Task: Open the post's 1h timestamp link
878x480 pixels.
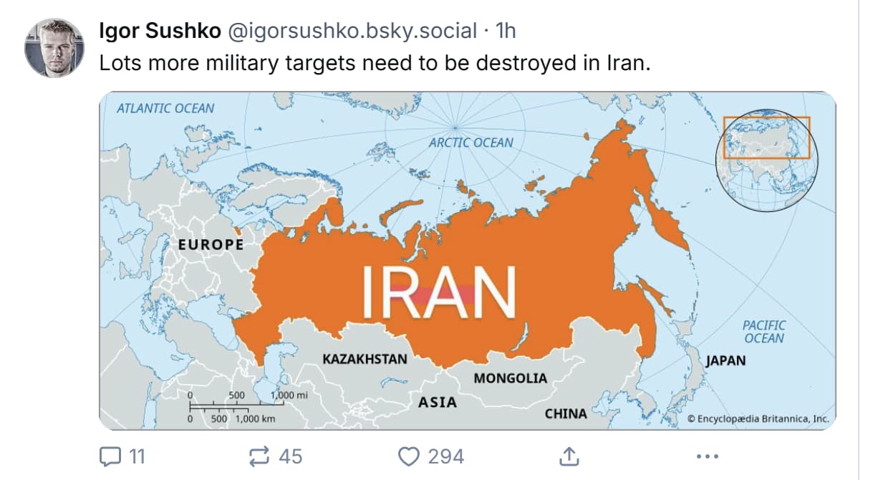Action: [x=506, y=31]
